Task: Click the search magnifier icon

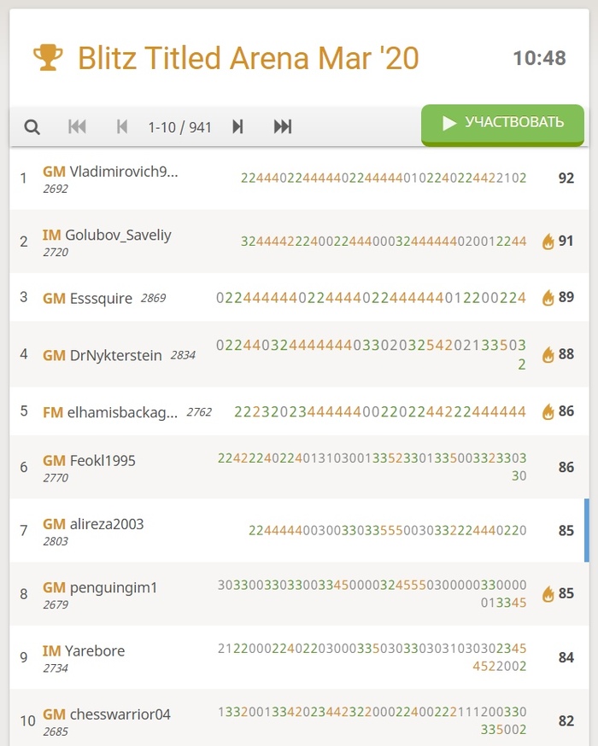Action: point(32,127)
